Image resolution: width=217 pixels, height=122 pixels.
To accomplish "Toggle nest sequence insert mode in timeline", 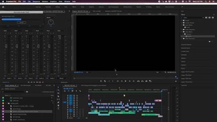I will click(65, 91).
